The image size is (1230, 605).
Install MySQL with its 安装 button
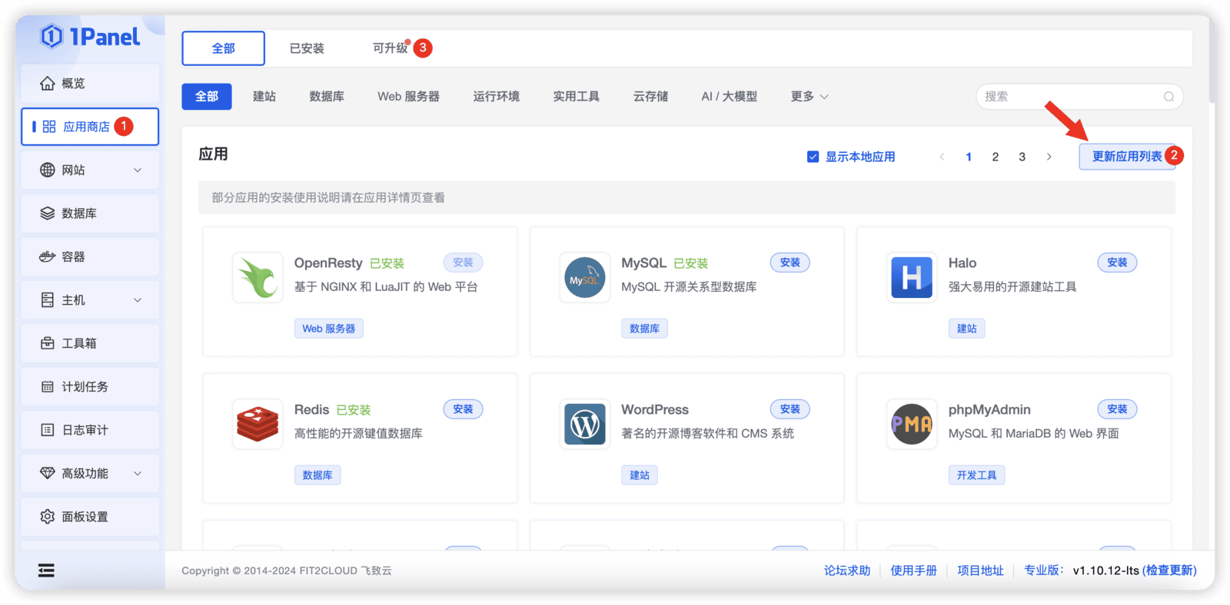coord(790,263)
